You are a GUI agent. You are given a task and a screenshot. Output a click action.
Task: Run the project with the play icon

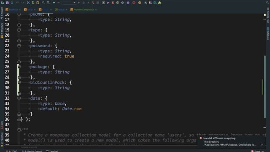[x=79, y=3]
